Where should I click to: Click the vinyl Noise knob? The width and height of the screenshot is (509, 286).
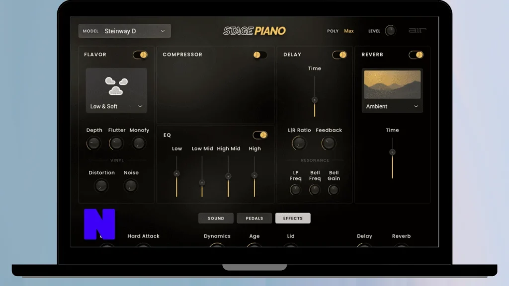(x=131, y=186)
